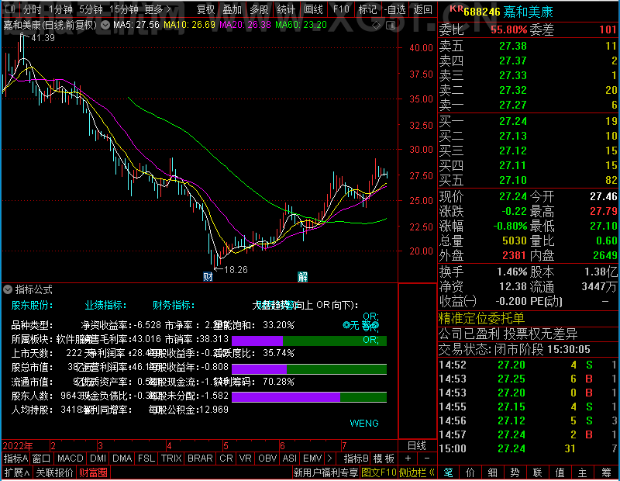
Task: Click the 量能饱和 progress bar
Action: (309, 341)
